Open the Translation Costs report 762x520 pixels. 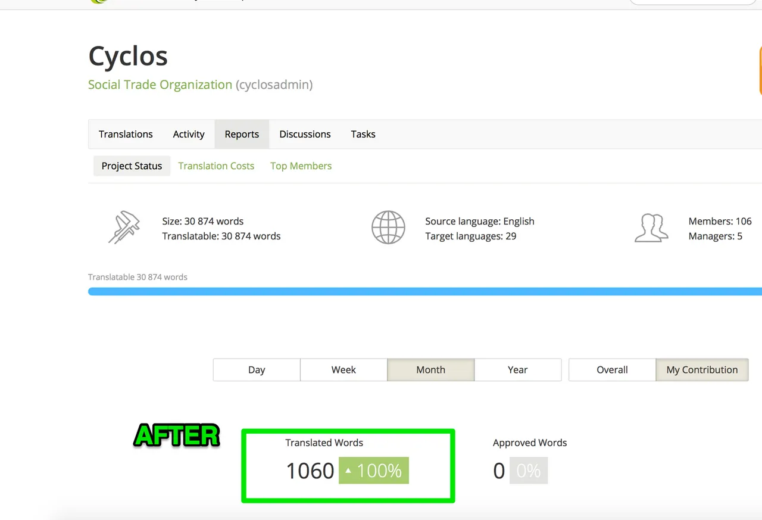pyautogui.click(x=216, y=166)
